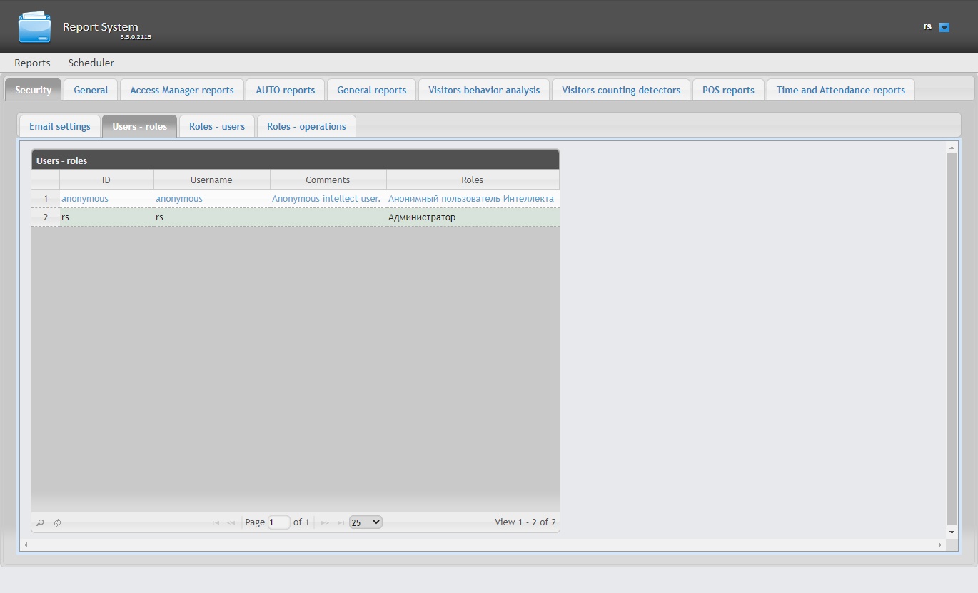Viewport: 978px width, 593px height.
Task: Open the Roles - operations subtab
Action: point(306,126)
